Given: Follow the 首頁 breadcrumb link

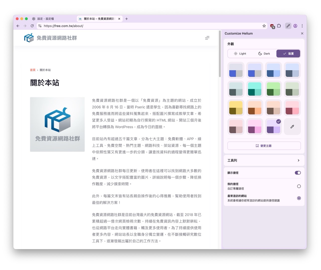Looking at the screenshot, I should 33,70.
